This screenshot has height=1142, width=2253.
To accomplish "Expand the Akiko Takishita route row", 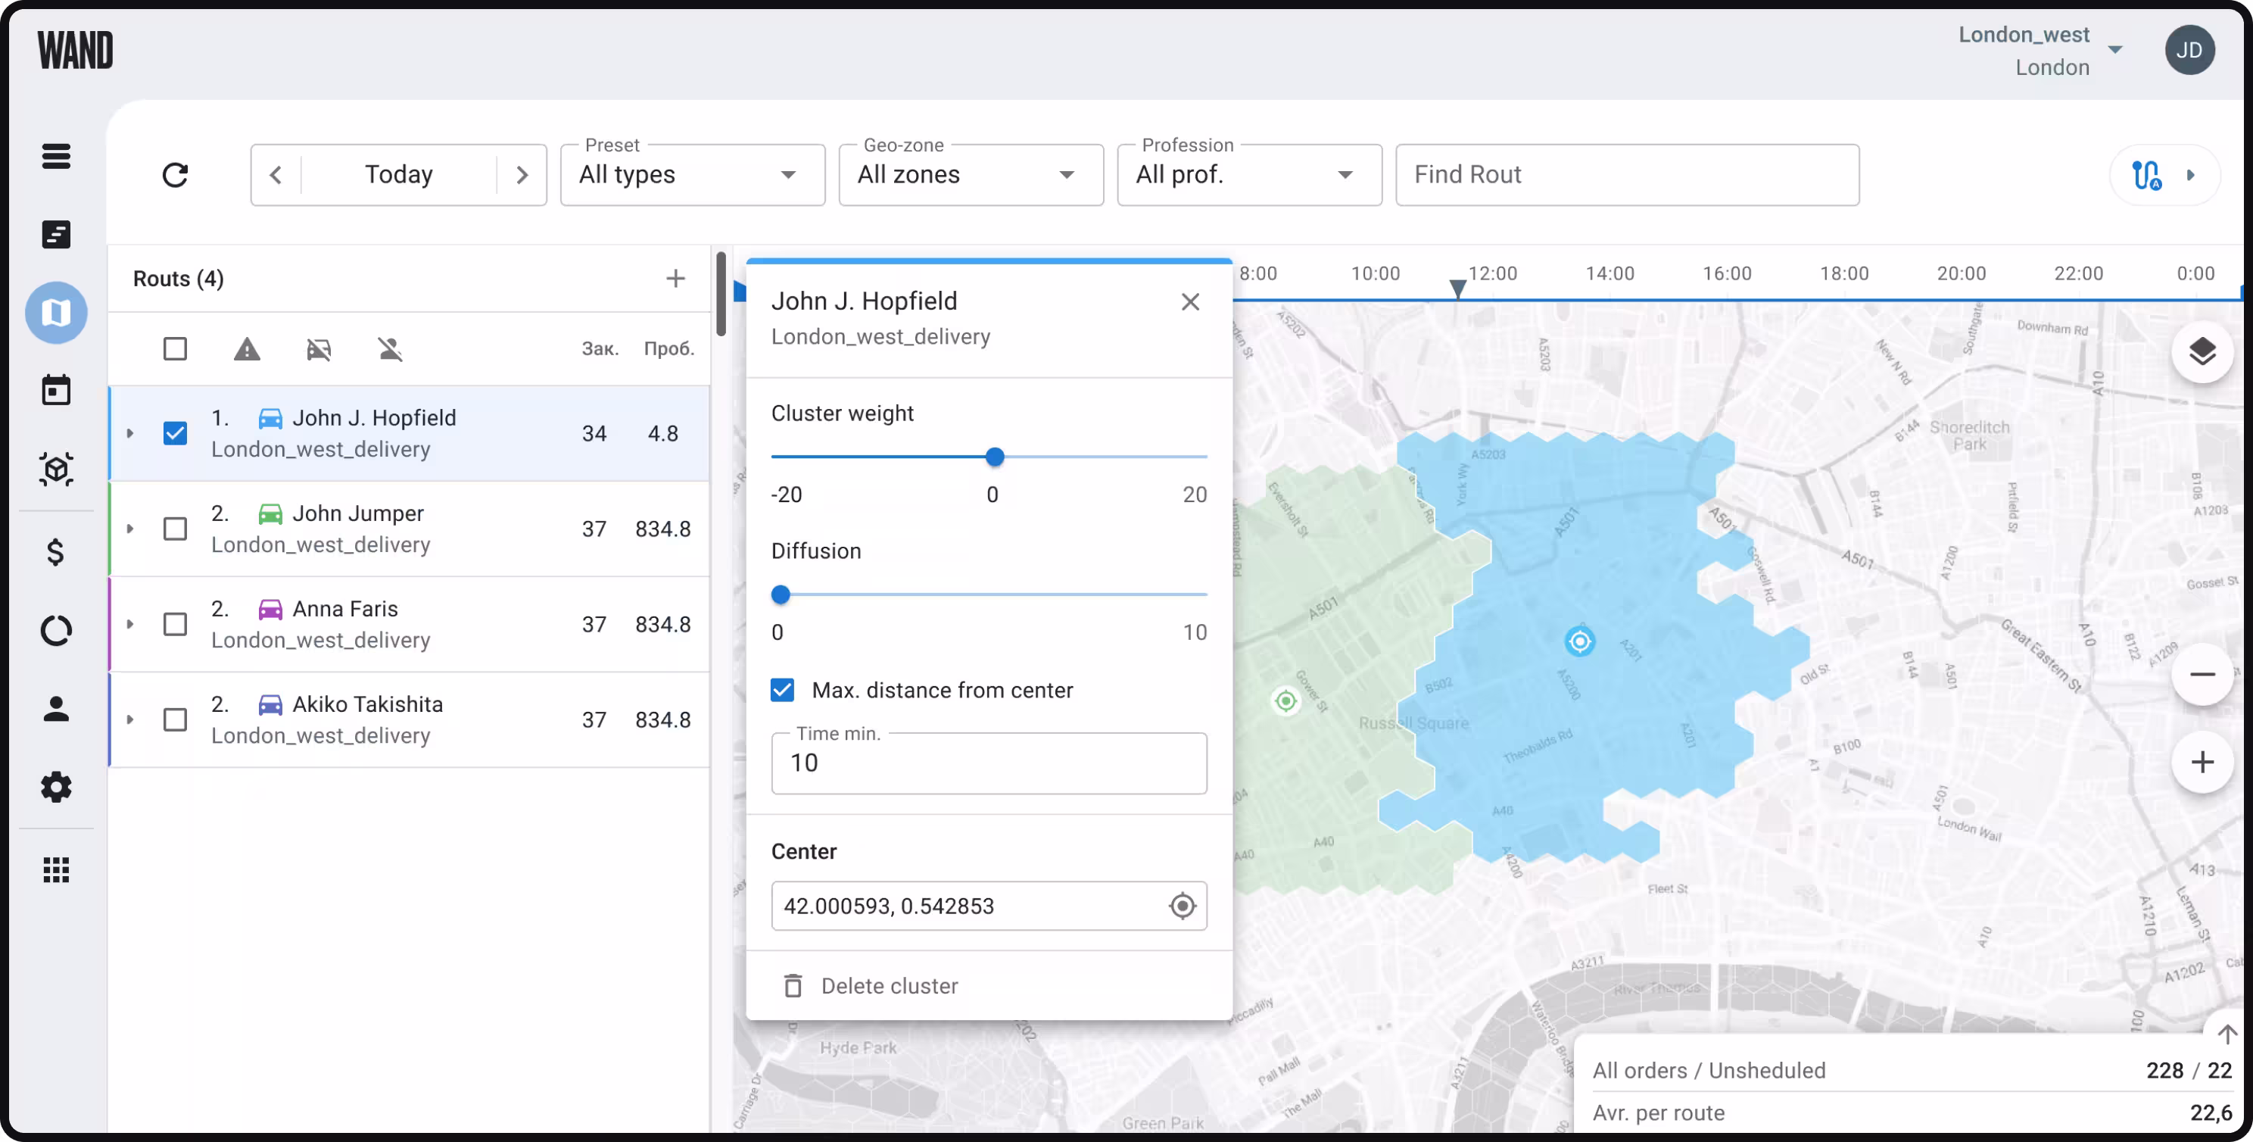I will coord(130,719).
